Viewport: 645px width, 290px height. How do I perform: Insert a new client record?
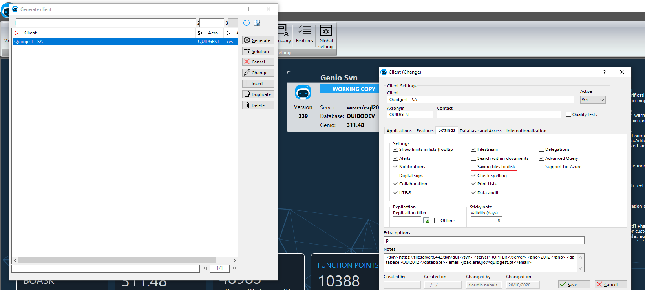pyautogui.click(x=258, y=84)
